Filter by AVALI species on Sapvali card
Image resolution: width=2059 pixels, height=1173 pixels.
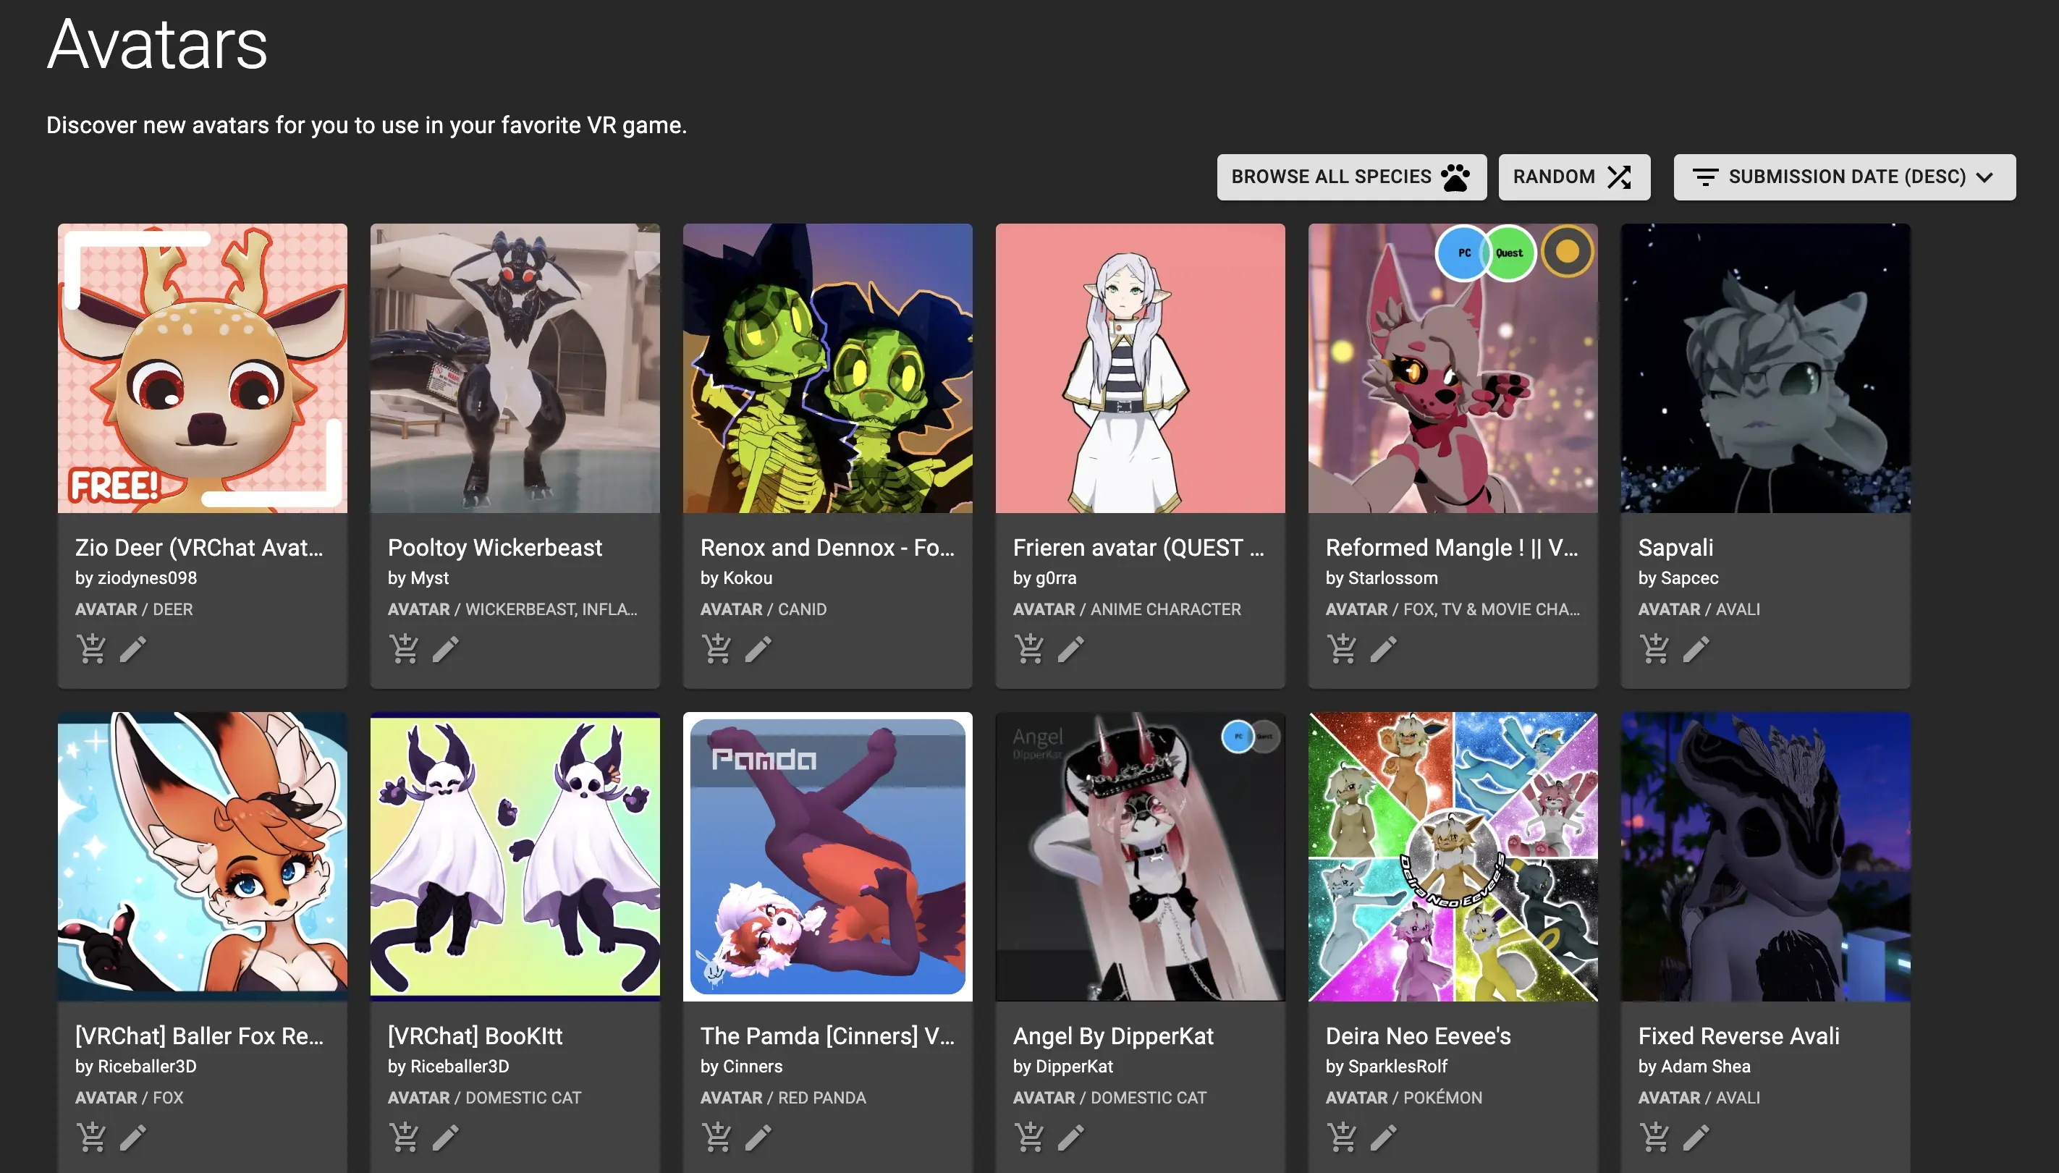pyautogui.click(x=1738, y=609)
